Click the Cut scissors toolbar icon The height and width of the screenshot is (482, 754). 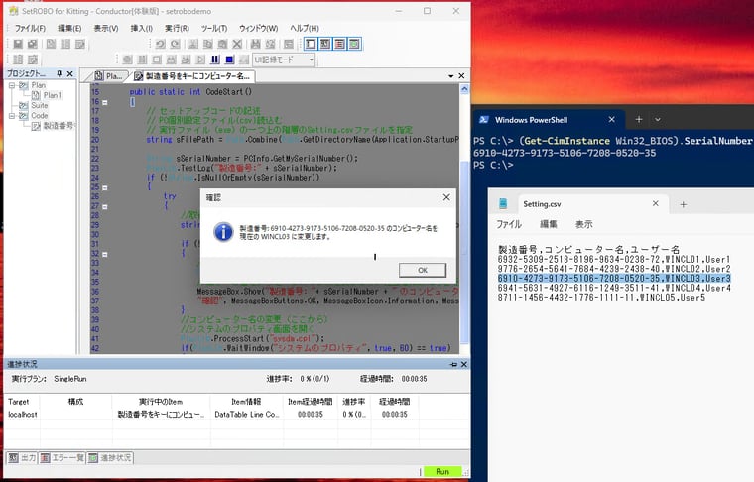click(193, 44)
